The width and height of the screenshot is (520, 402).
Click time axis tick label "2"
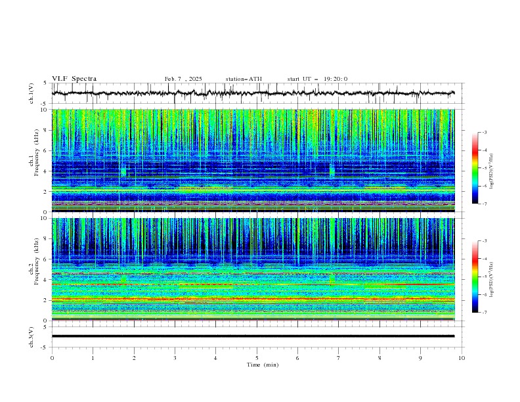click(134, 358)
